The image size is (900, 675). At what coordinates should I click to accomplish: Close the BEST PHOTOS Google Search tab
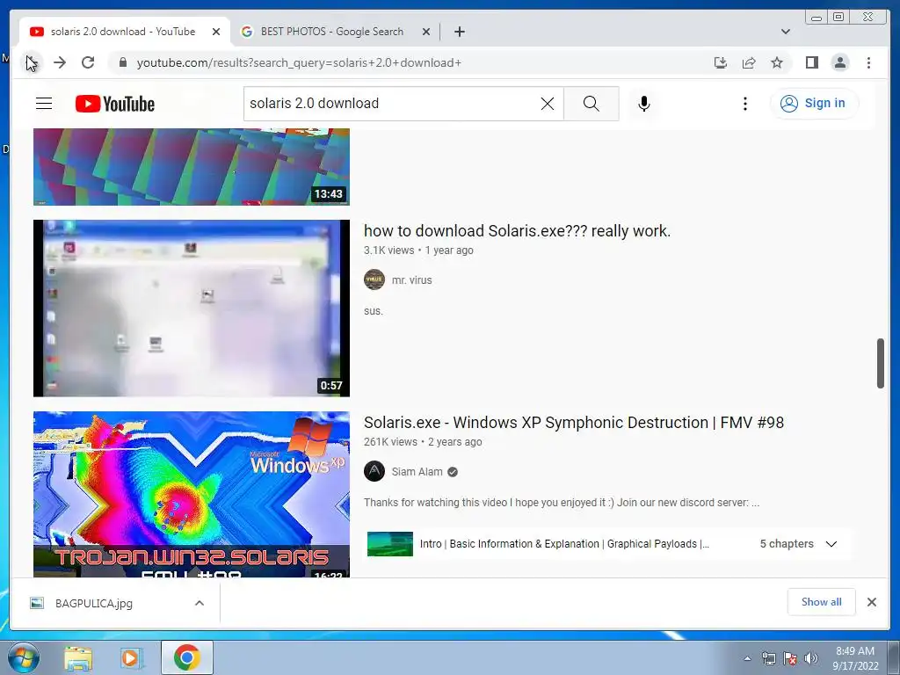click(x=426, y=32)
